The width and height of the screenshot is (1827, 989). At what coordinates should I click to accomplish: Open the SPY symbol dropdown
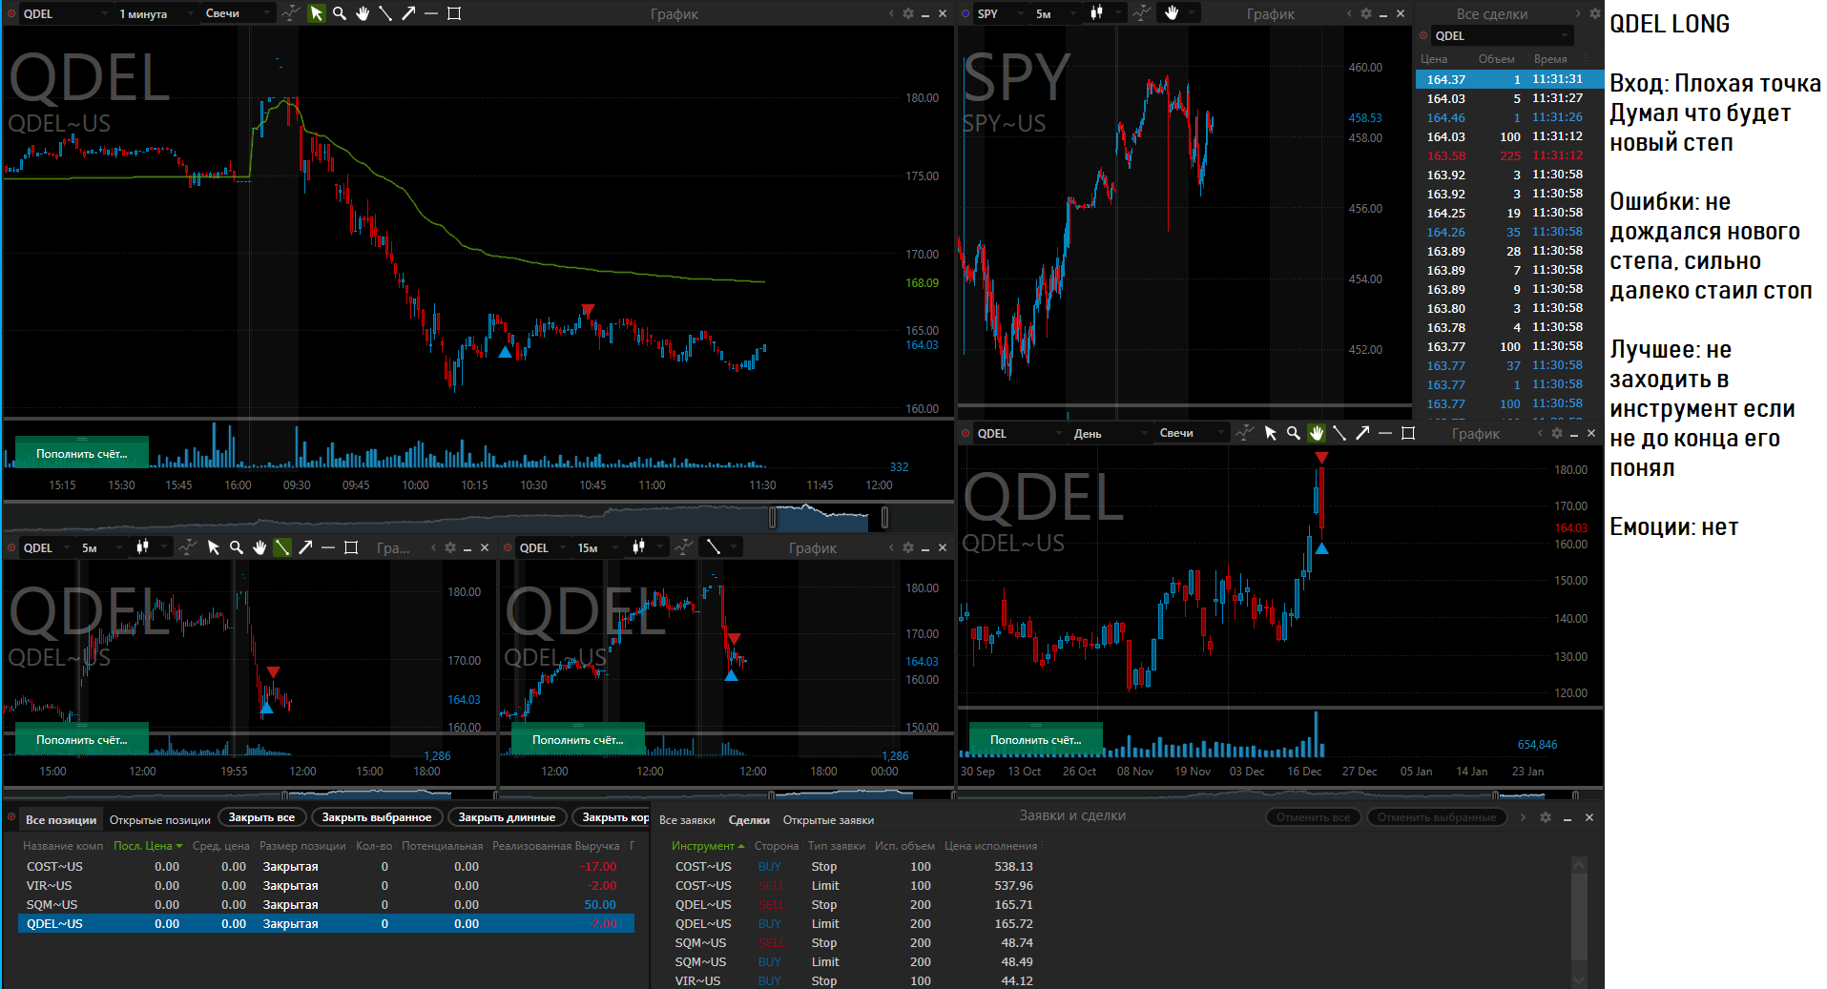pos(1001,13)
